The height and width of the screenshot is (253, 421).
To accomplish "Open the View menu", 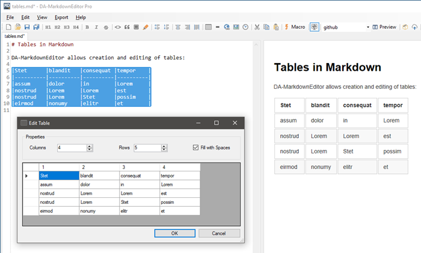I will click(x=42, y=17).
